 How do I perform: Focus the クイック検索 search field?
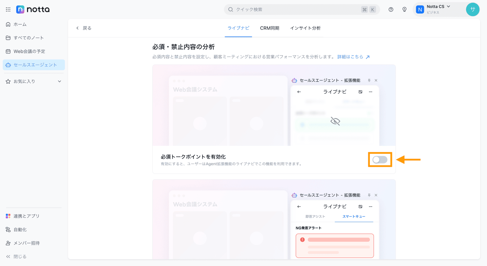302,9
